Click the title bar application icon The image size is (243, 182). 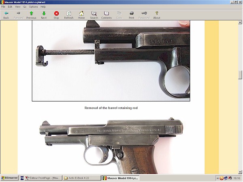(2, 2)
